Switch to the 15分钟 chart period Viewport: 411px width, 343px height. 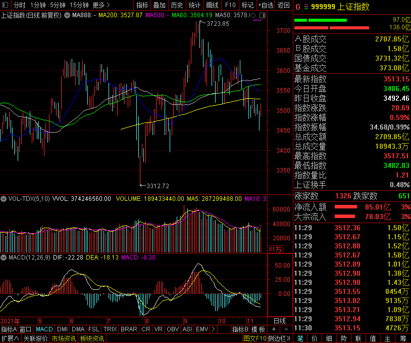[x=79, y=5]
